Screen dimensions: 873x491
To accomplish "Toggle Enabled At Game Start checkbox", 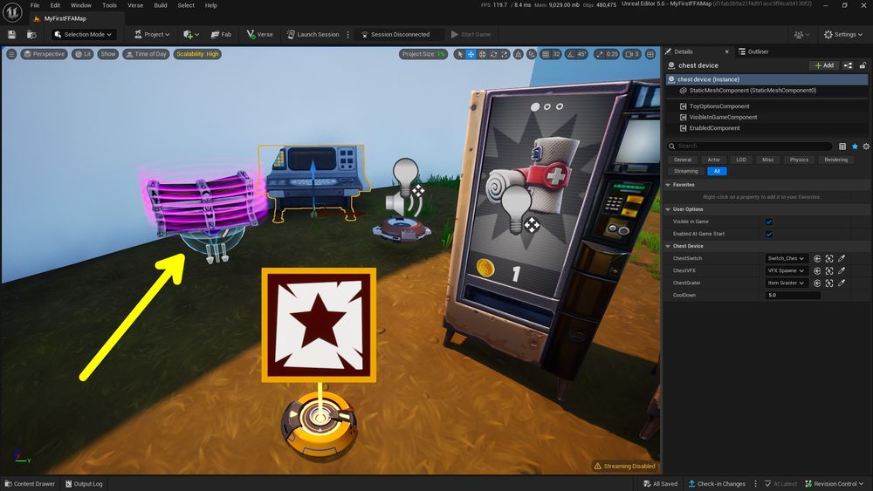I will [x=769, y=234].
